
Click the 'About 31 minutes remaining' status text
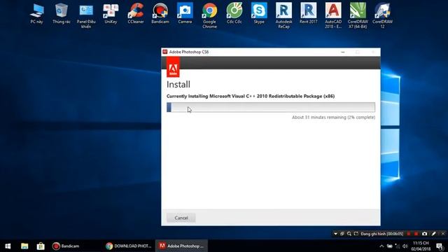click(333, 118)
